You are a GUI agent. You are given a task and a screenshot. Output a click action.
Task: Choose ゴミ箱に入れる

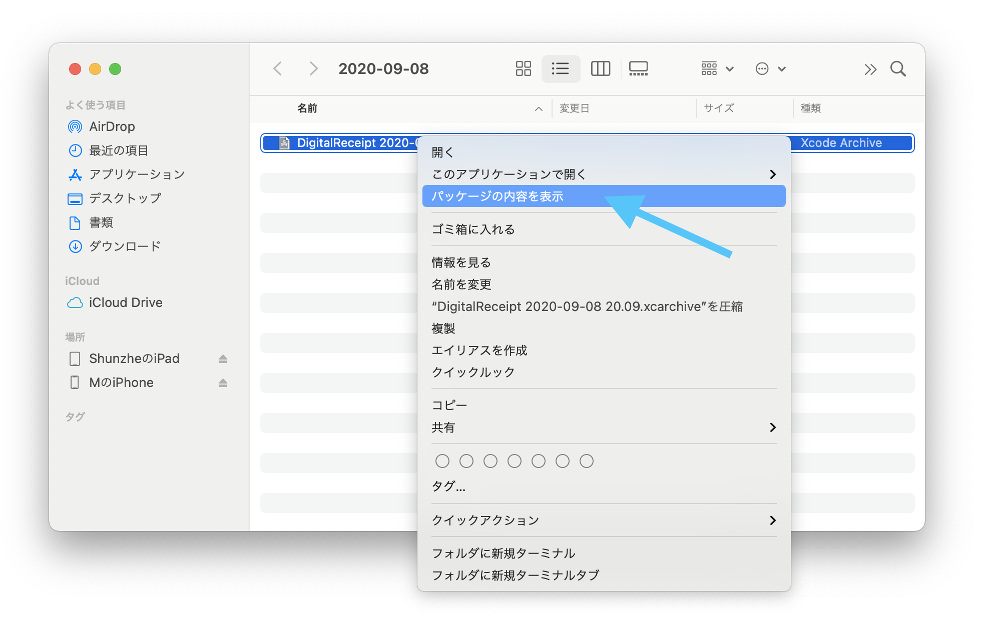[x=604, y=229]
